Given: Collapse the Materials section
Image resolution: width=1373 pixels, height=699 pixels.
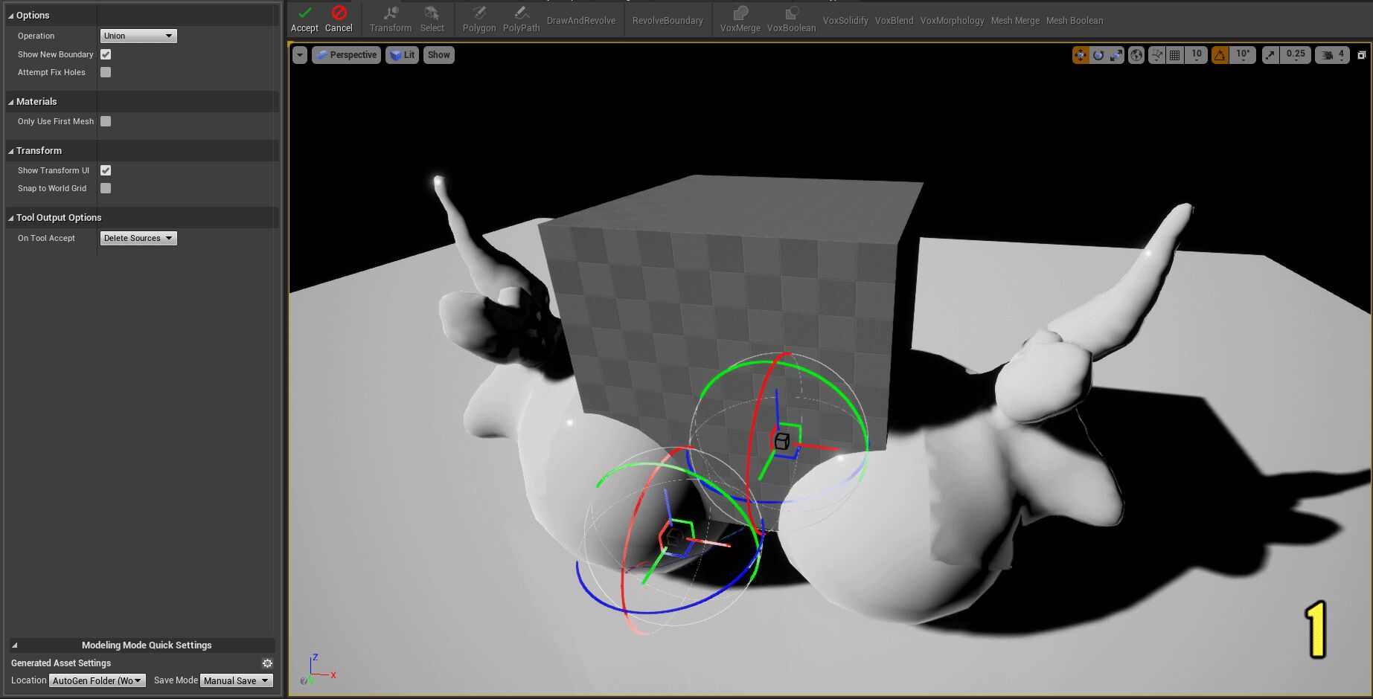Looking at the screenshot, I should pyautogui.click(x=11, y=102).
